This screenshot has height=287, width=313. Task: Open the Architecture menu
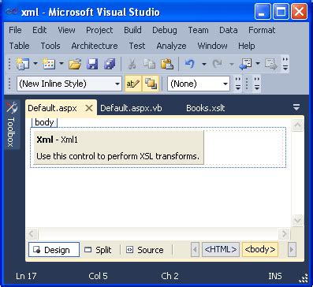tap(95, 46)
